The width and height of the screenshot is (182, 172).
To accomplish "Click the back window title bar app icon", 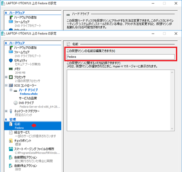I will point(3,4).
